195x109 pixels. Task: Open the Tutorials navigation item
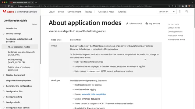pyautogui.click(x=122, y=12)
